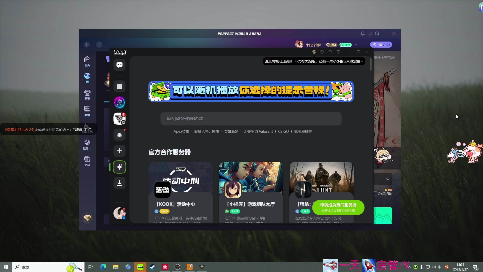
Task: Click the gold diamond VIP icon at sidebar bottom
Action: click(x=88, y=218)
